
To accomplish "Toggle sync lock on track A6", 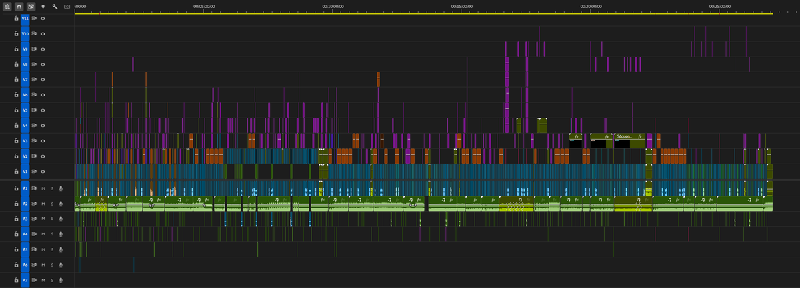I will pos(34,265).
